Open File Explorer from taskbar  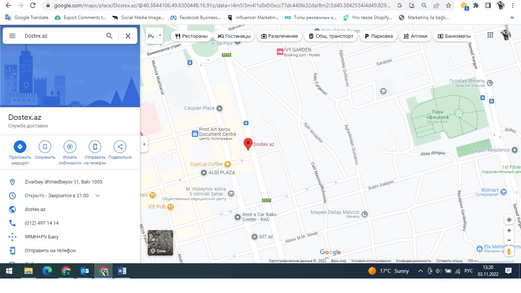pyautogui.click(x=29, y=271)
